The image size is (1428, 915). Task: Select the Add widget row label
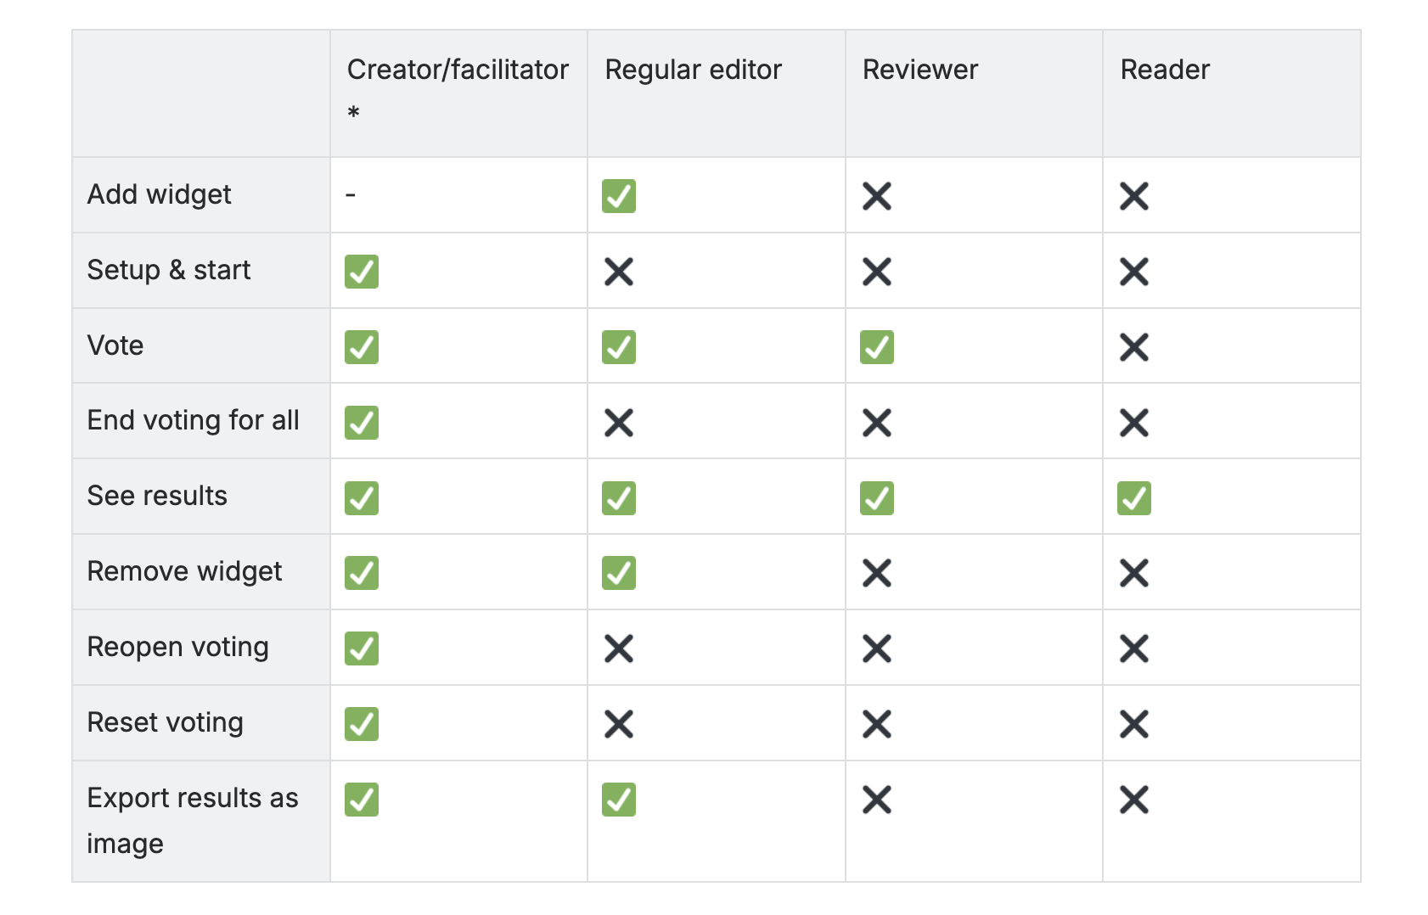coord(160,195)
